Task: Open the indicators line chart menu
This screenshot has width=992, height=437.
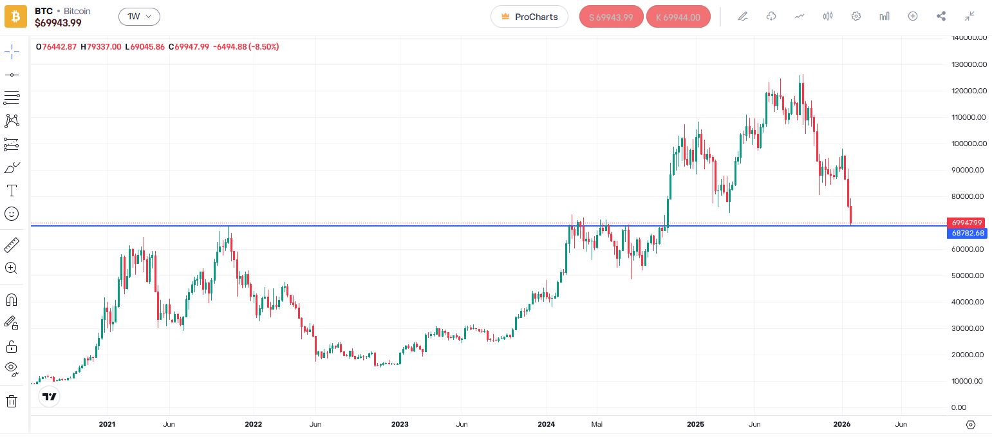Action: (800, 17)
